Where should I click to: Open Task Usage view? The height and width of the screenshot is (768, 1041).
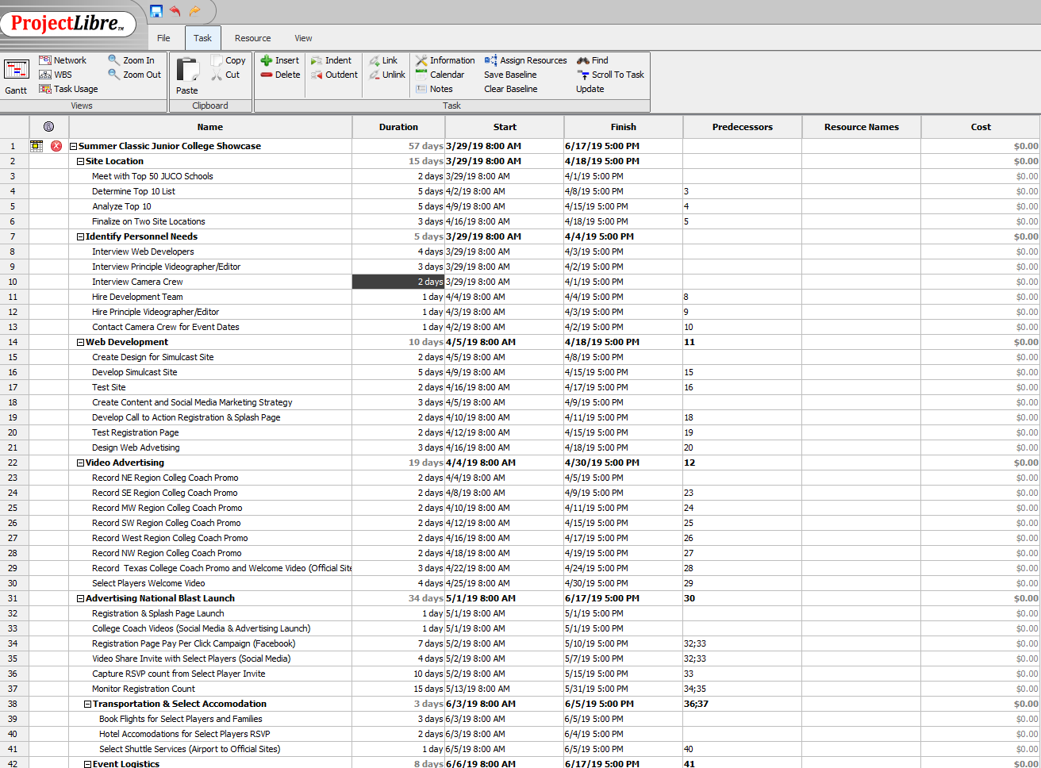(x=68, y=89)
